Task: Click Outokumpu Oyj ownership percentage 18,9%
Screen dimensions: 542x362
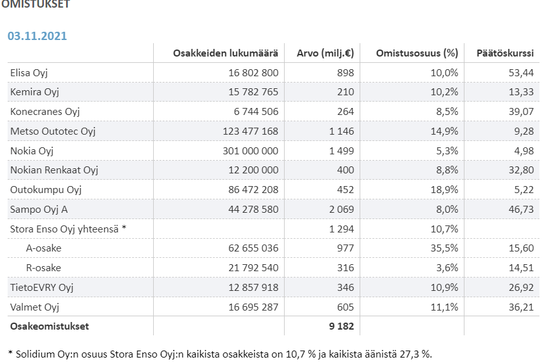Action: pyautogui.click(x=444, y=190)
